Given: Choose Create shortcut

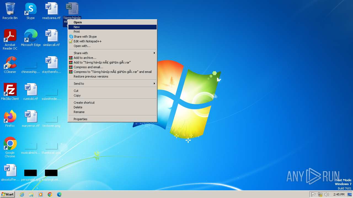Looking at the screenshot, I should point(113,103).
